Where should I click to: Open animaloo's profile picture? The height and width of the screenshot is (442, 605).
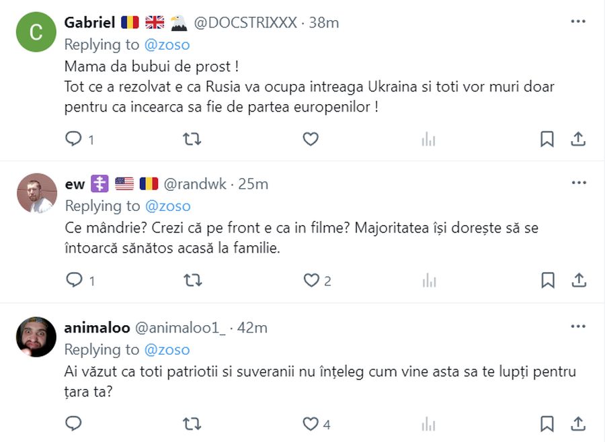tap(36, 337)
